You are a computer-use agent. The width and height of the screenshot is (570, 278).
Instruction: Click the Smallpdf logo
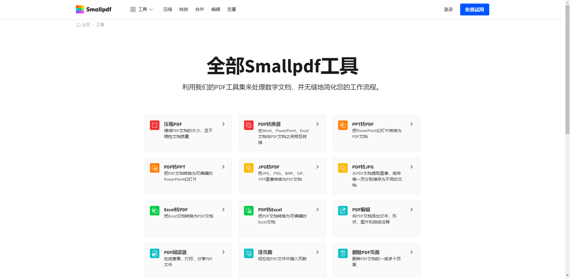coord(94,9)
